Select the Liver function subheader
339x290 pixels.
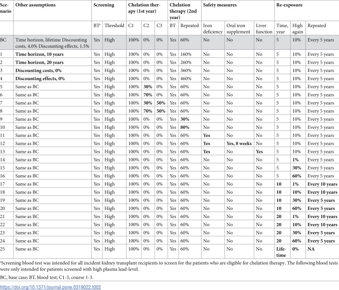[x=264, y=29]
